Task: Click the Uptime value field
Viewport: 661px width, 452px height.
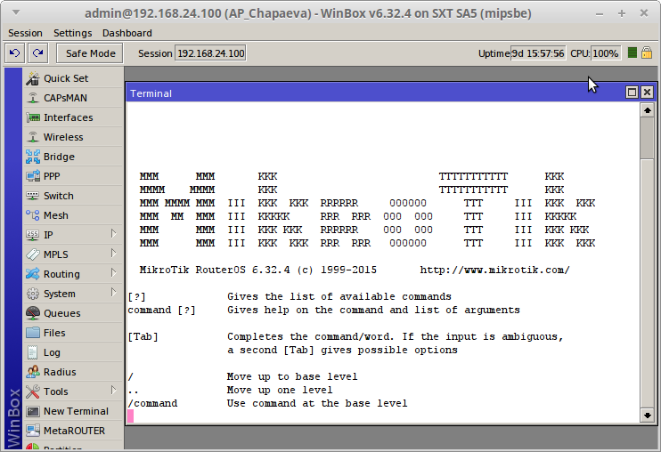Action: click(x=538, y=53)
